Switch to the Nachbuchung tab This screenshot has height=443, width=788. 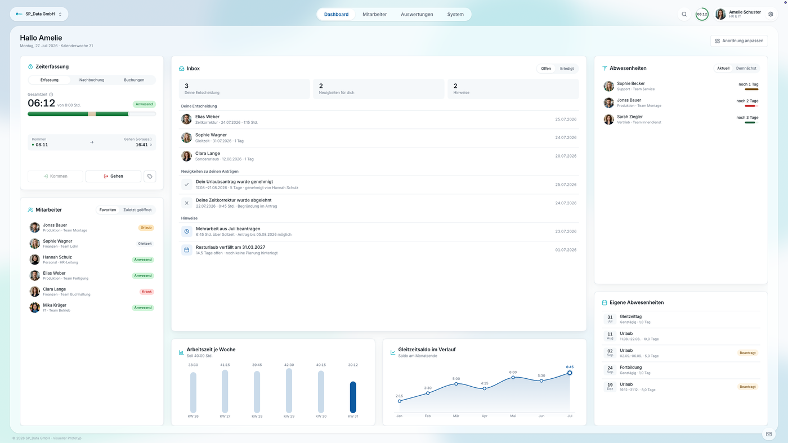(92, 80)
